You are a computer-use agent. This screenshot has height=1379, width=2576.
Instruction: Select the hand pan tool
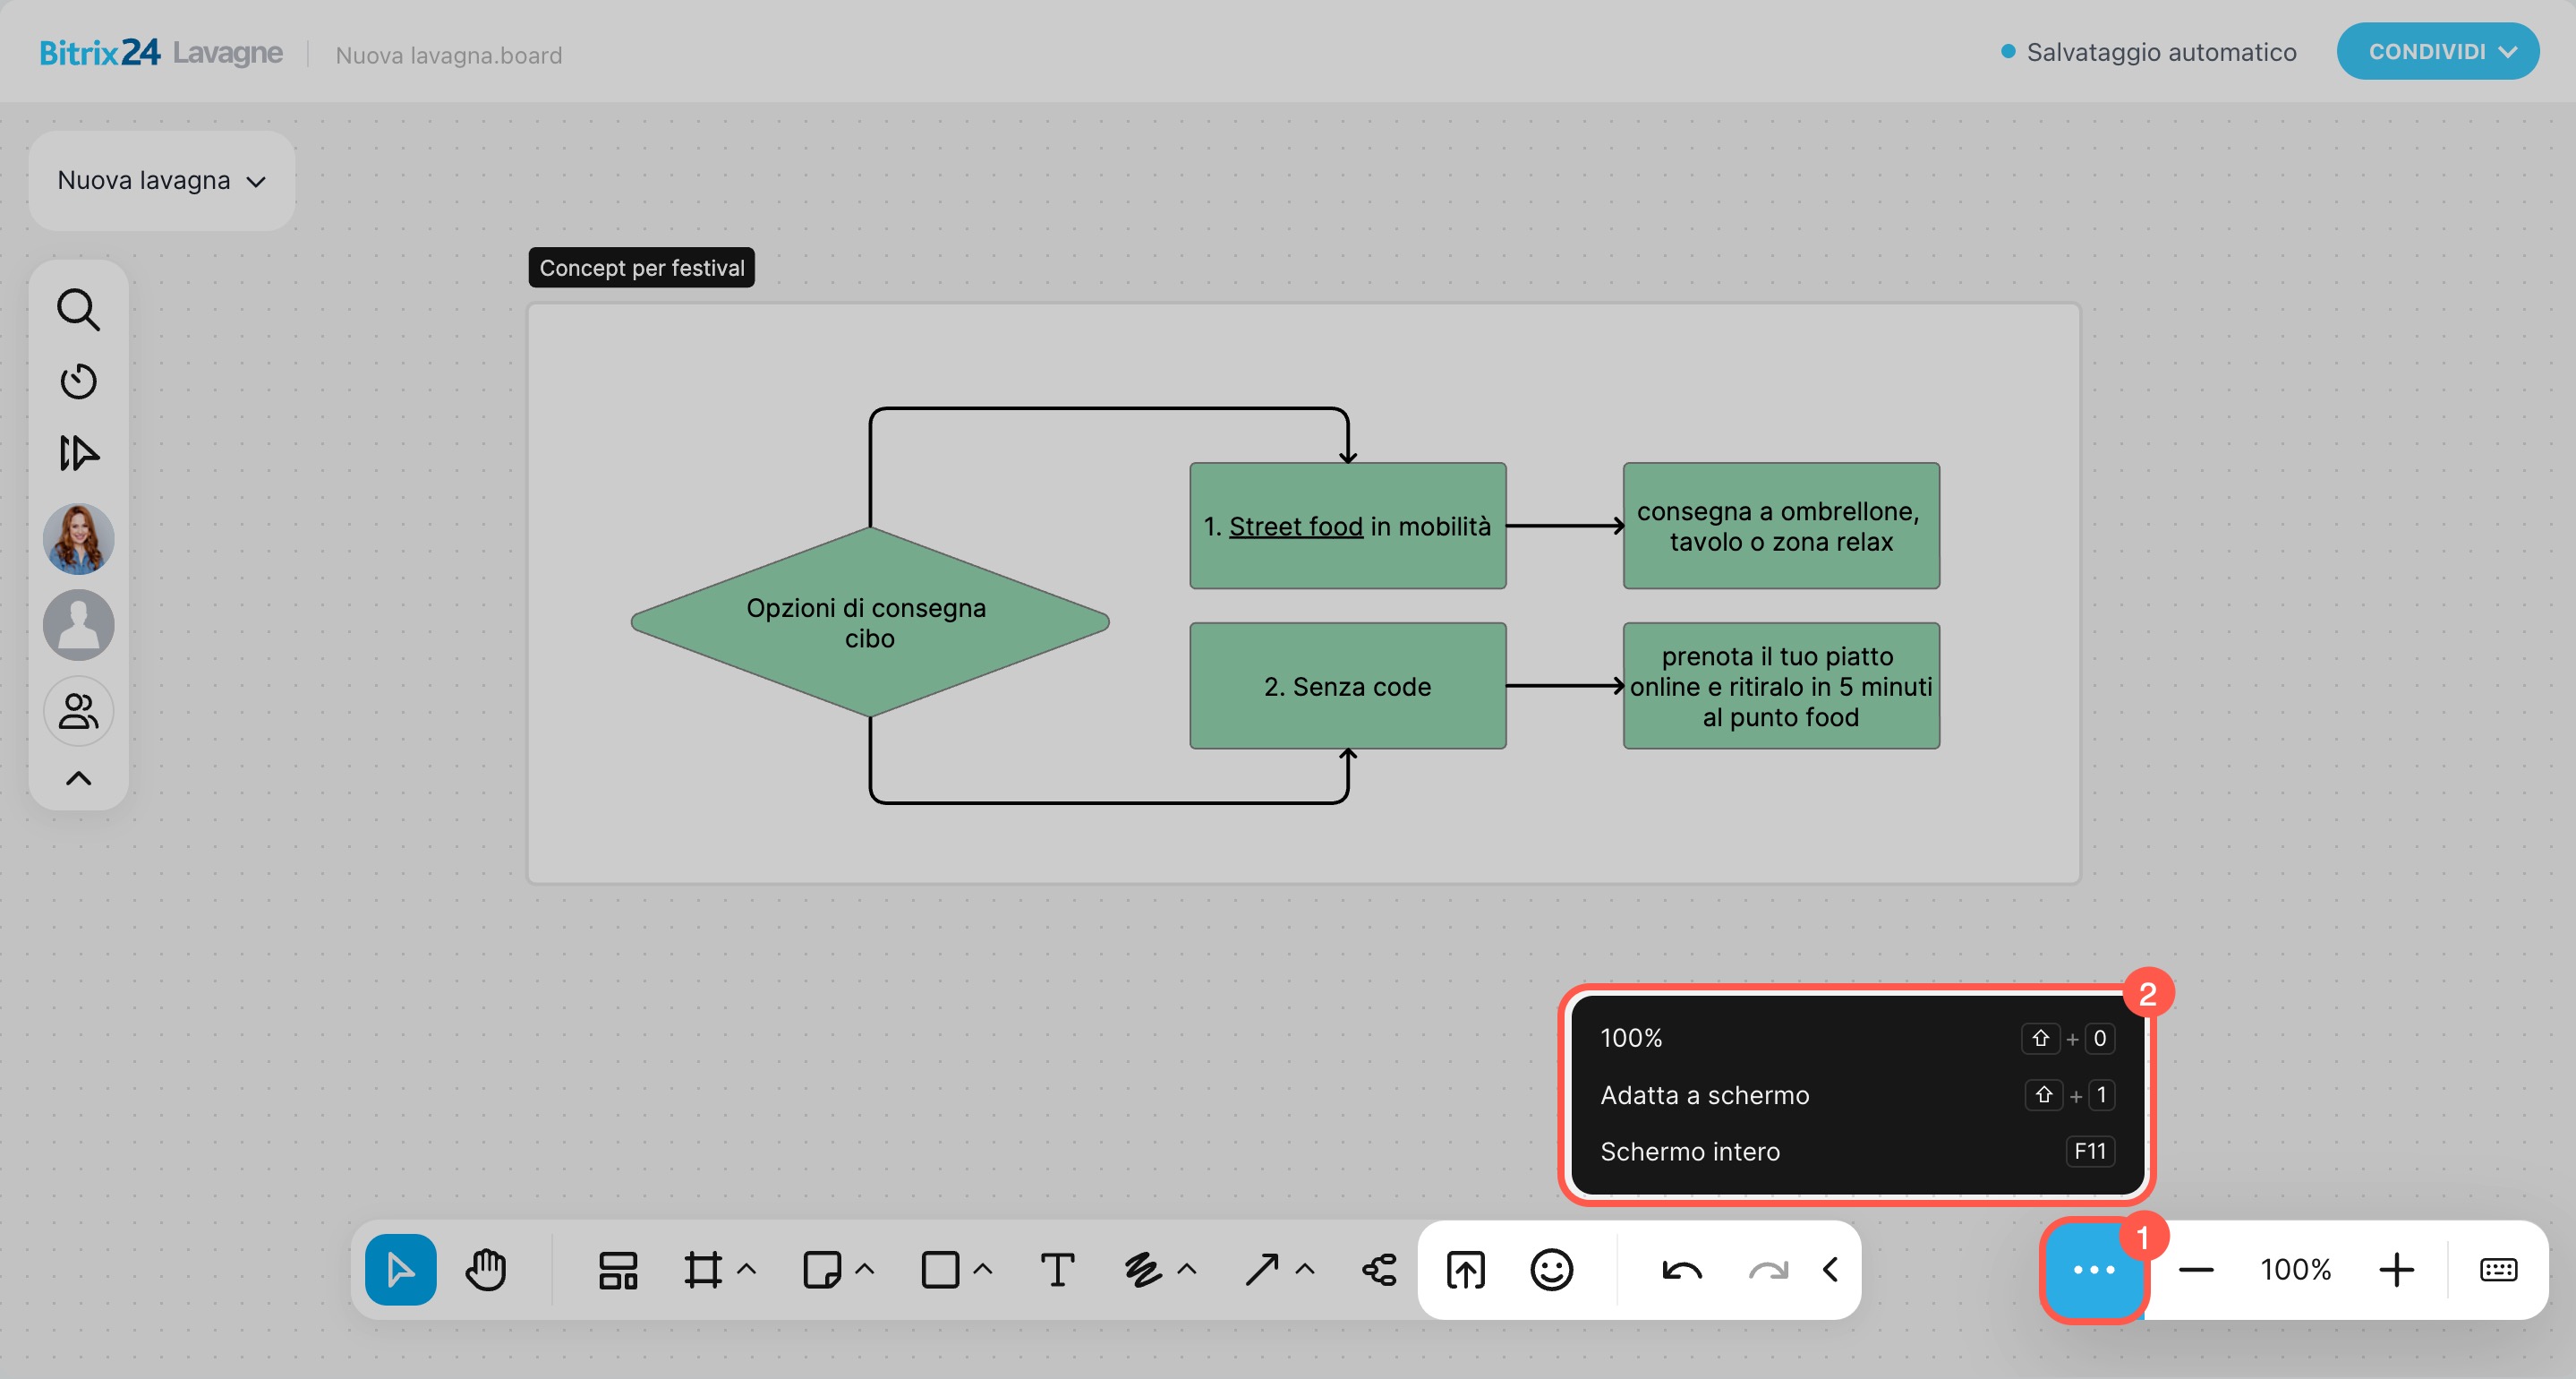486,1270
